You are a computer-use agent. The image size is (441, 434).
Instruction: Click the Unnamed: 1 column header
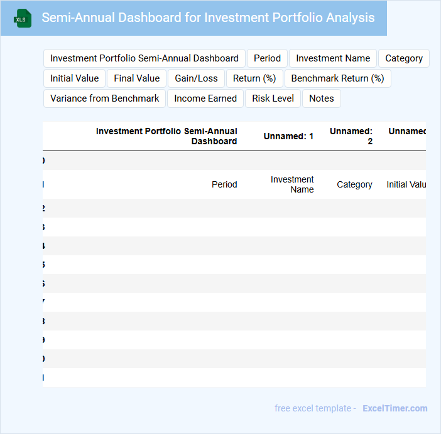tap(288, 136)
